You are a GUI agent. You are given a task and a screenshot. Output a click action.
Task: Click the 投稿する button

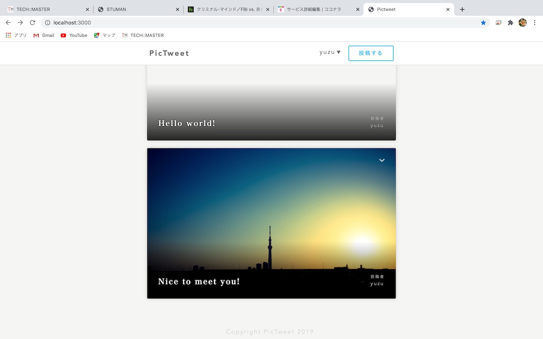click(371, 53)
